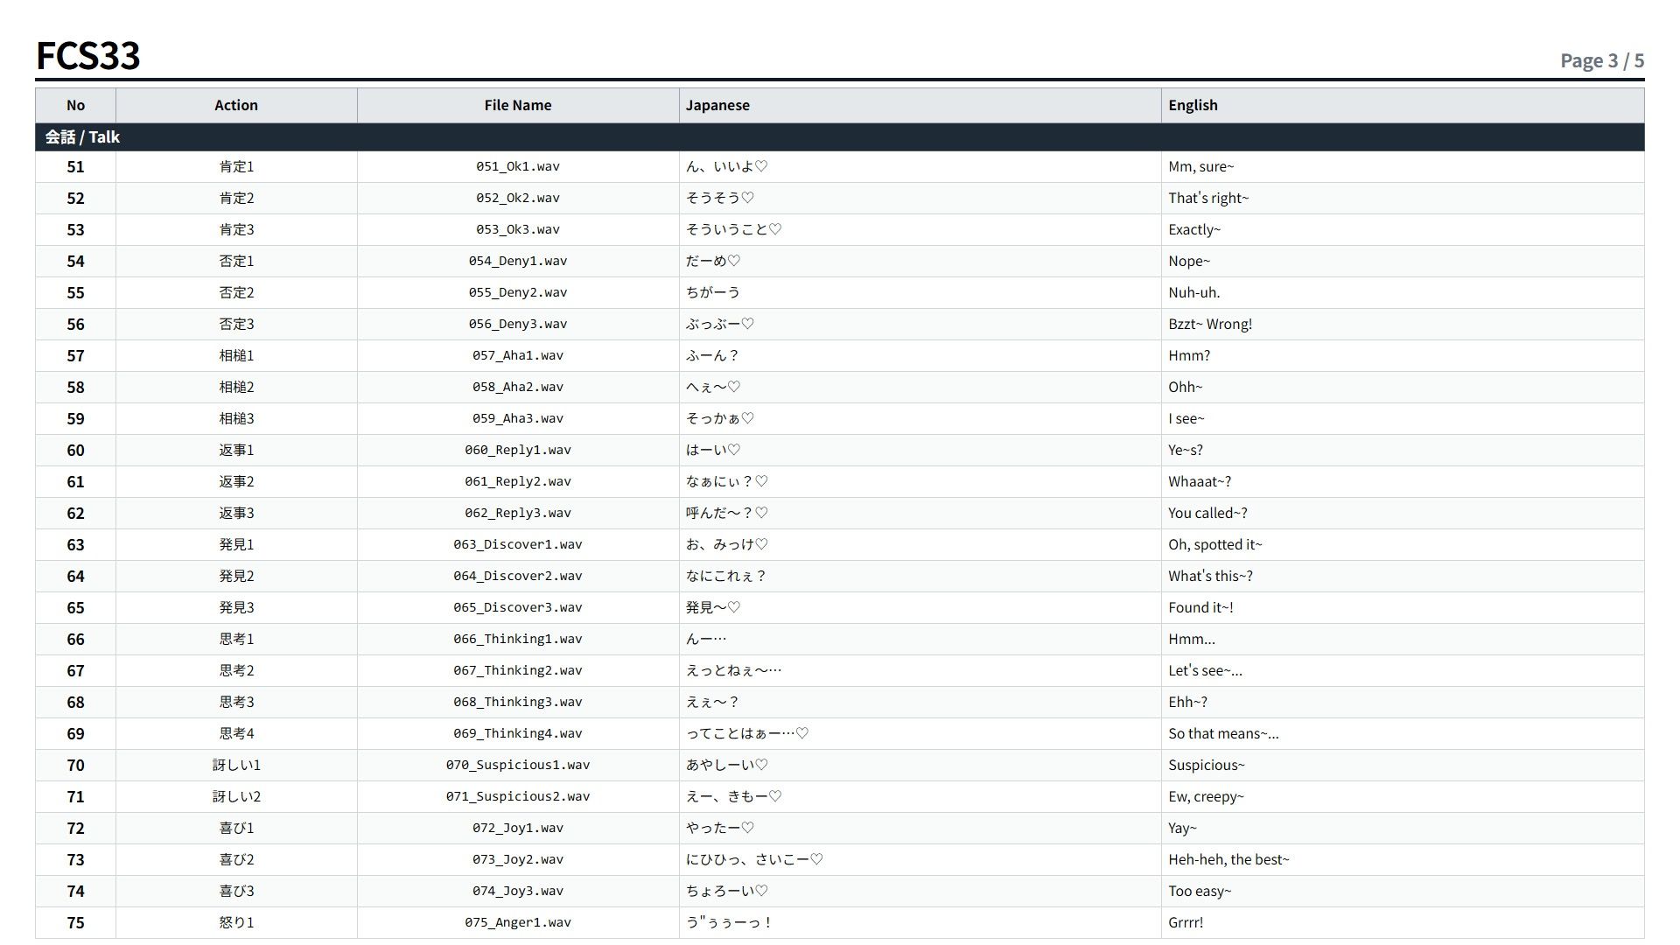The height and width of the screenshot is (945, 1680).
Task: Click row number 71
Action: coord(76,796)
